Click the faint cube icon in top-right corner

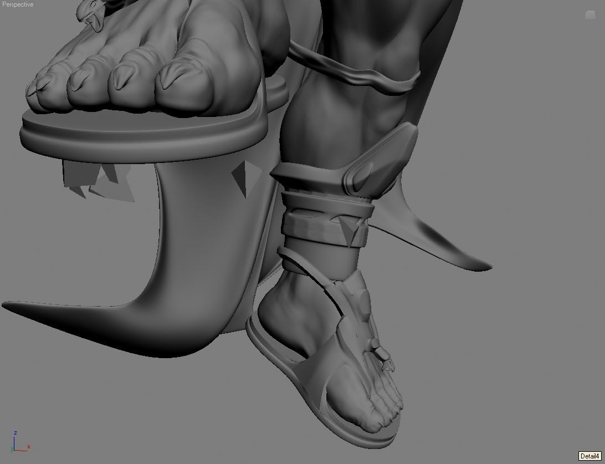coord(589,15)
